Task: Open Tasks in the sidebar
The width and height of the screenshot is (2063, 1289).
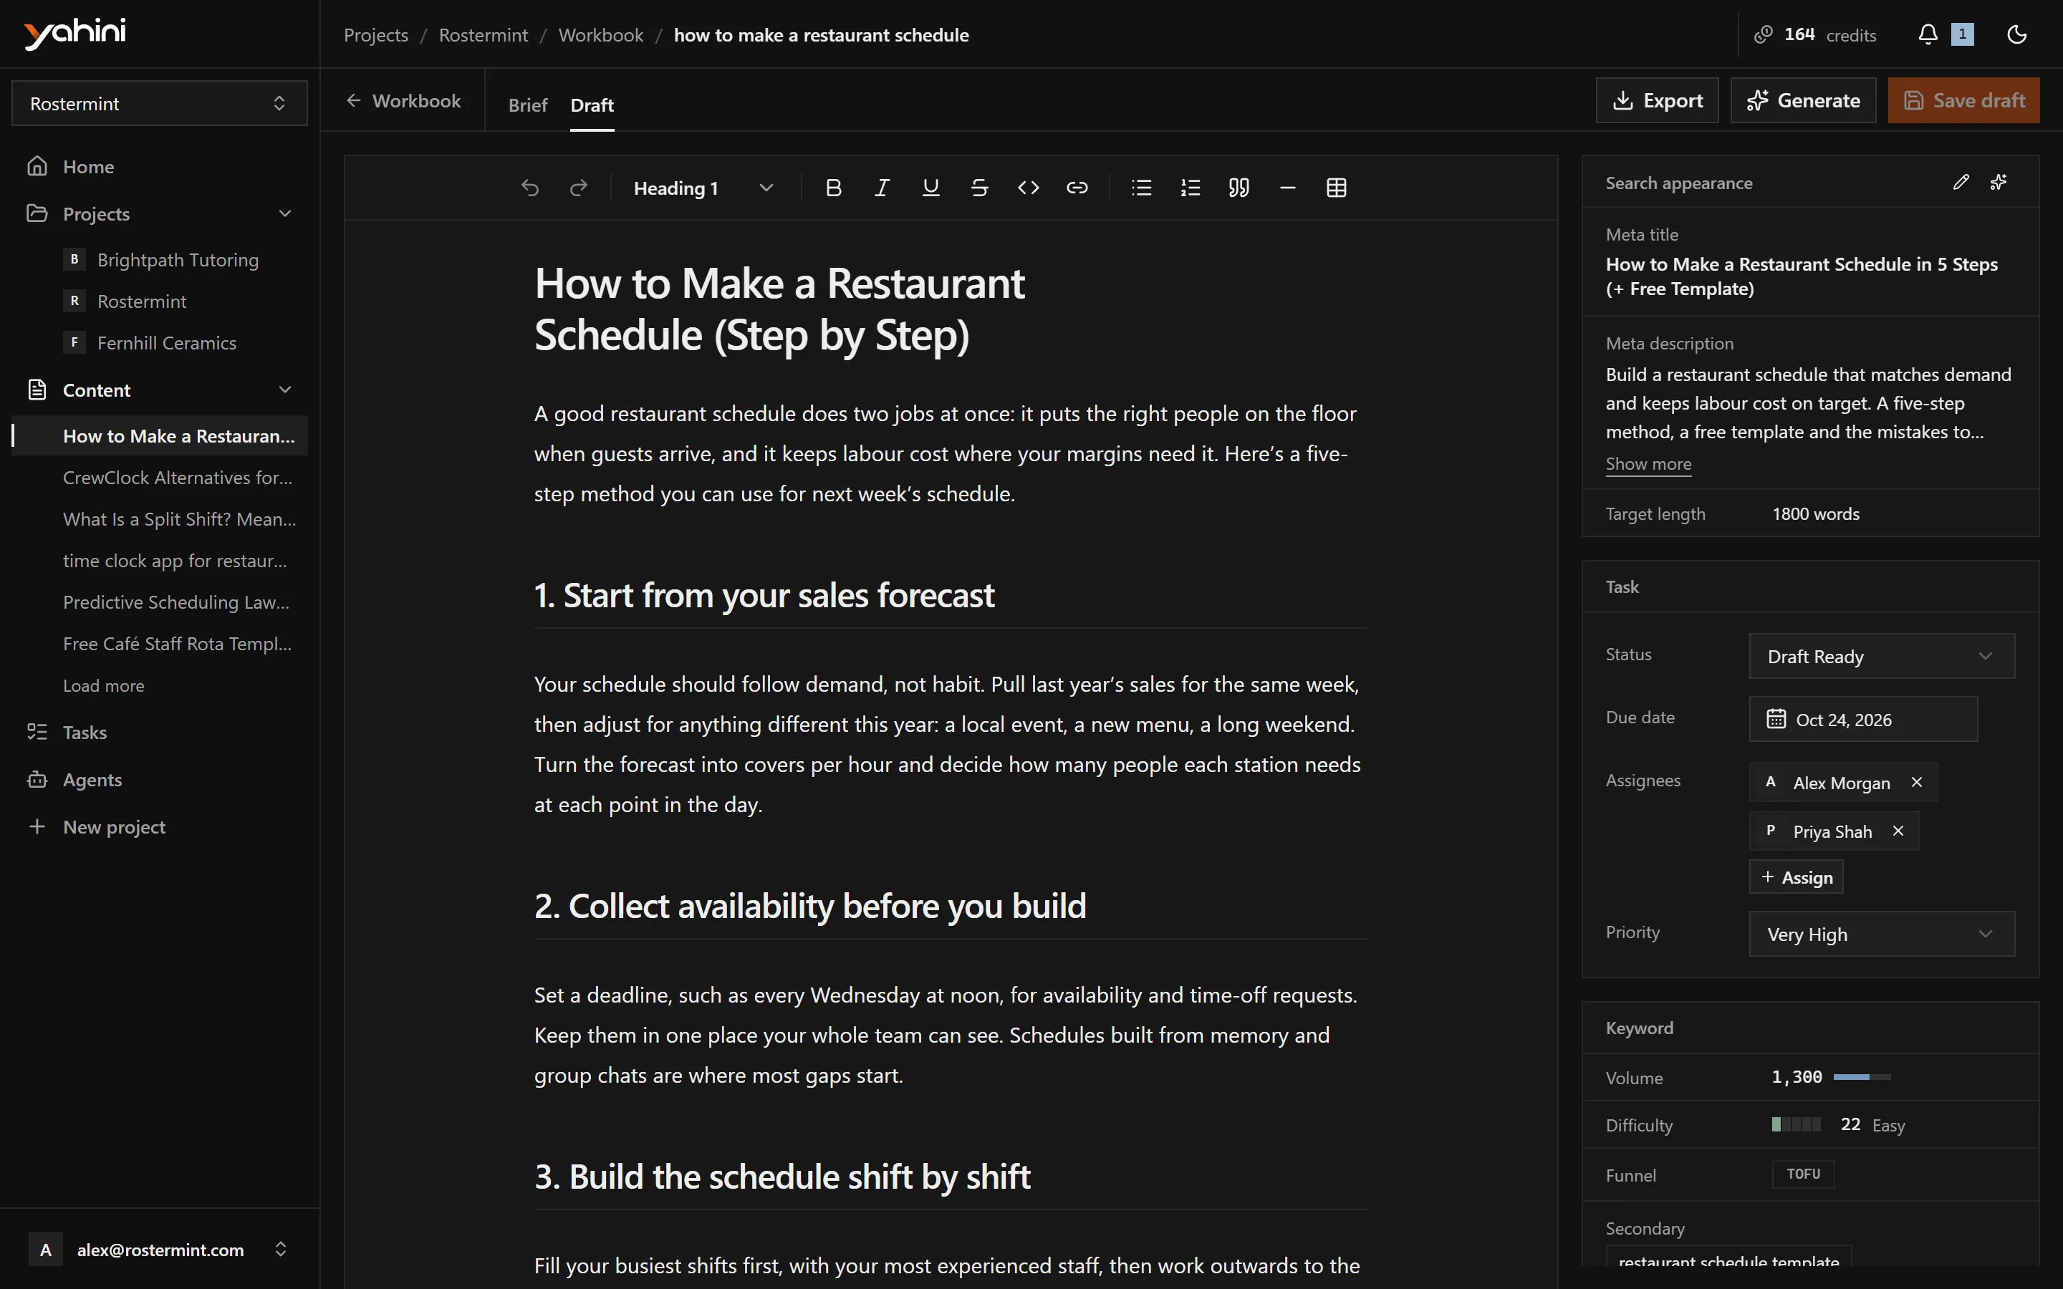Action: 85,731
